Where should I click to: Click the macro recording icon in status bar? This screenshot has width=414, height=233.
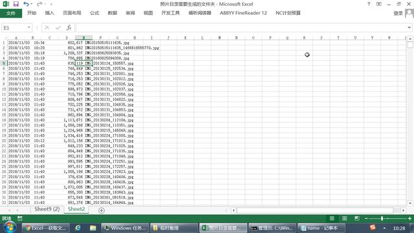[x=20, y=218]
